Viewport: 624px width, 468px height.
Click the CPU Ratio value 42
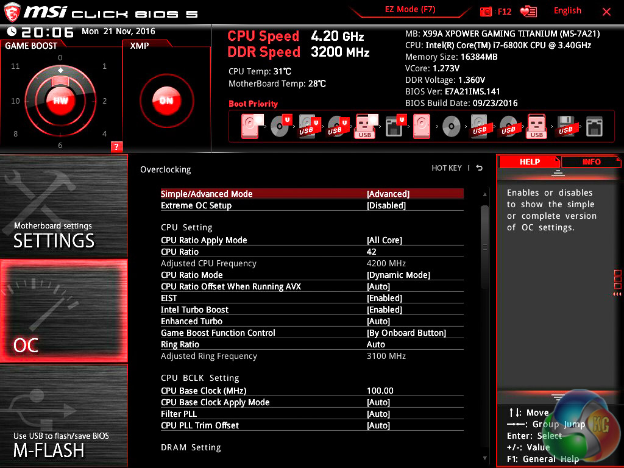pyautogui.click(x=371, y=252)
